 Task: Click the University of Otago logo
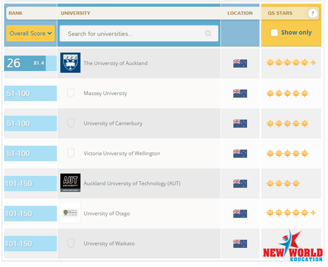click(x=71, y=213)
